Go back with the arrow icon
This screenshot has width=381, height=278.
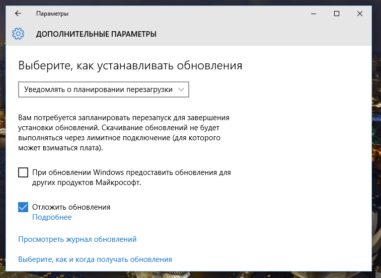click(18, 14)
